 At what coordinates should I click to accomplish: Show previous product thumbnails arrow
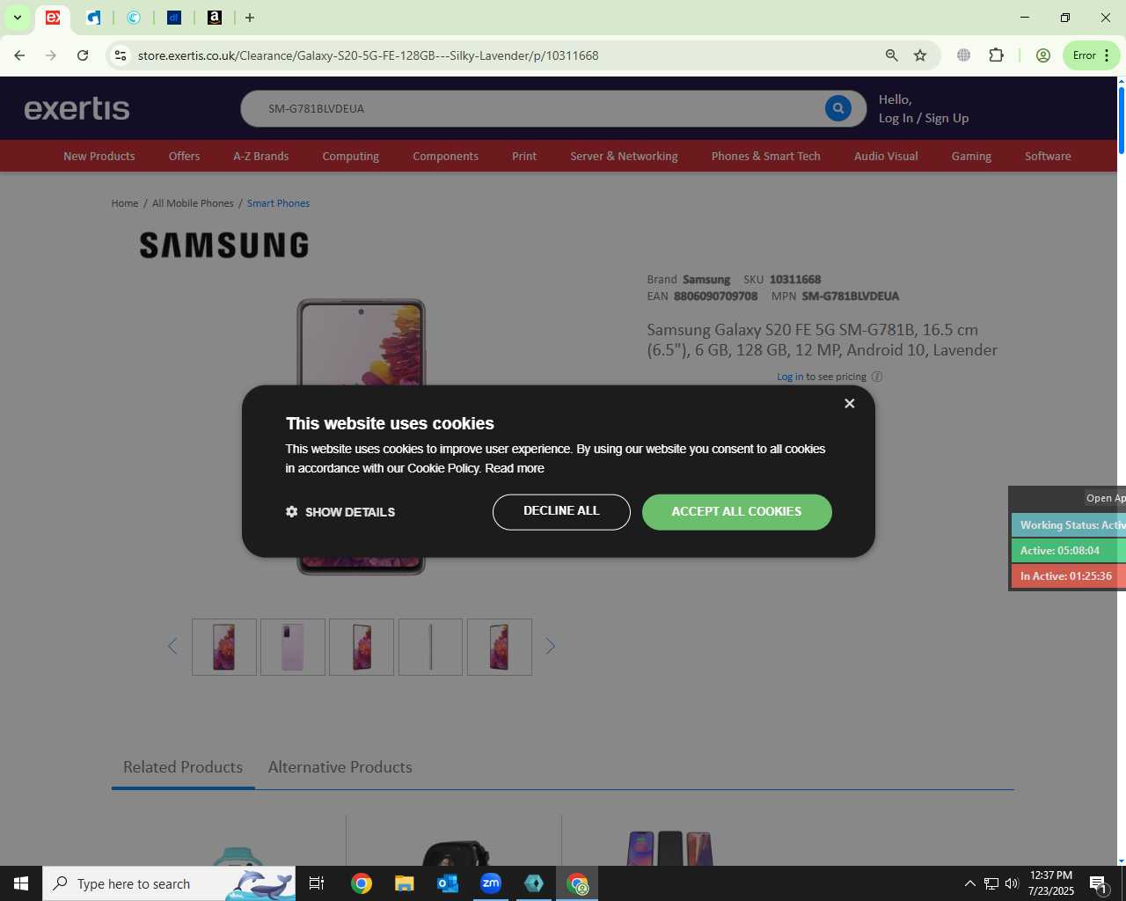coord(172,647)
